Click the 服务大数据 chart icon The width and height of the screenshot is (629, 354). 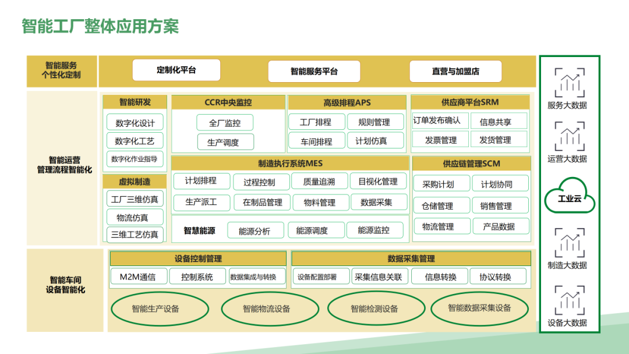tap(569, 83)
